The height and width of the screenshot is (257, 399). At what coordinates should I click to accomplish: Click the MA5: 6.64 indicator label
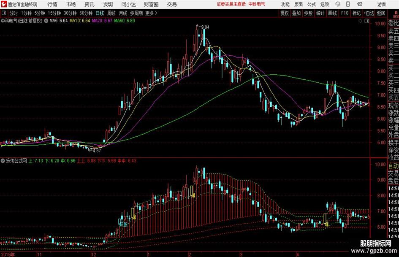(x=59, y=21)
